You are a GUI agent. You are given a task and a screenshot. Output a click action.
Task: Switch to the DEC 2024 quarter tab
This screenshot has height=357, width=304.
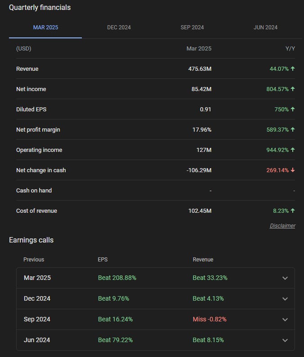click(119, 27)
